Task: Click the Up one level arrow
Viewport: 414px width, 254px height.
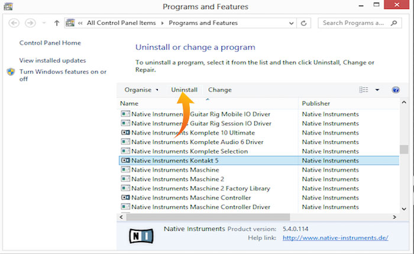Action: [x=57, y=24]
